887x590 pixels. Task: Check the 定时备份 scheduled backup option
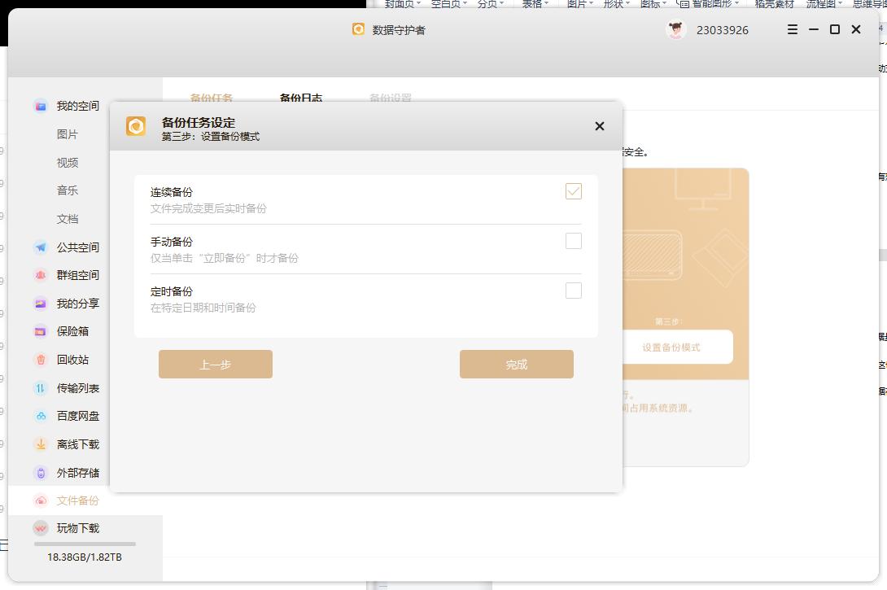[573, 291]
